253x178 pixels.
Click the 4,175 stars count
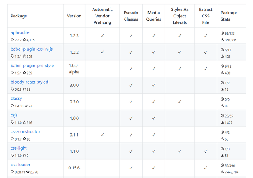tap(31, 40)
